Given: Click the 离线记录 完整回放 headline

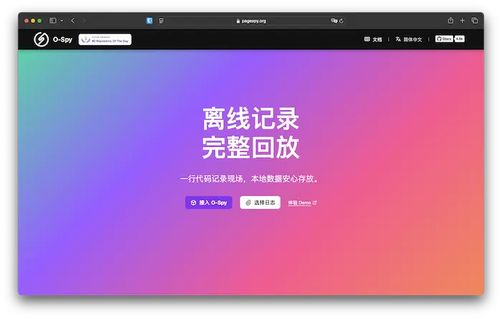Looking at the screenshot, I should 251,133.
